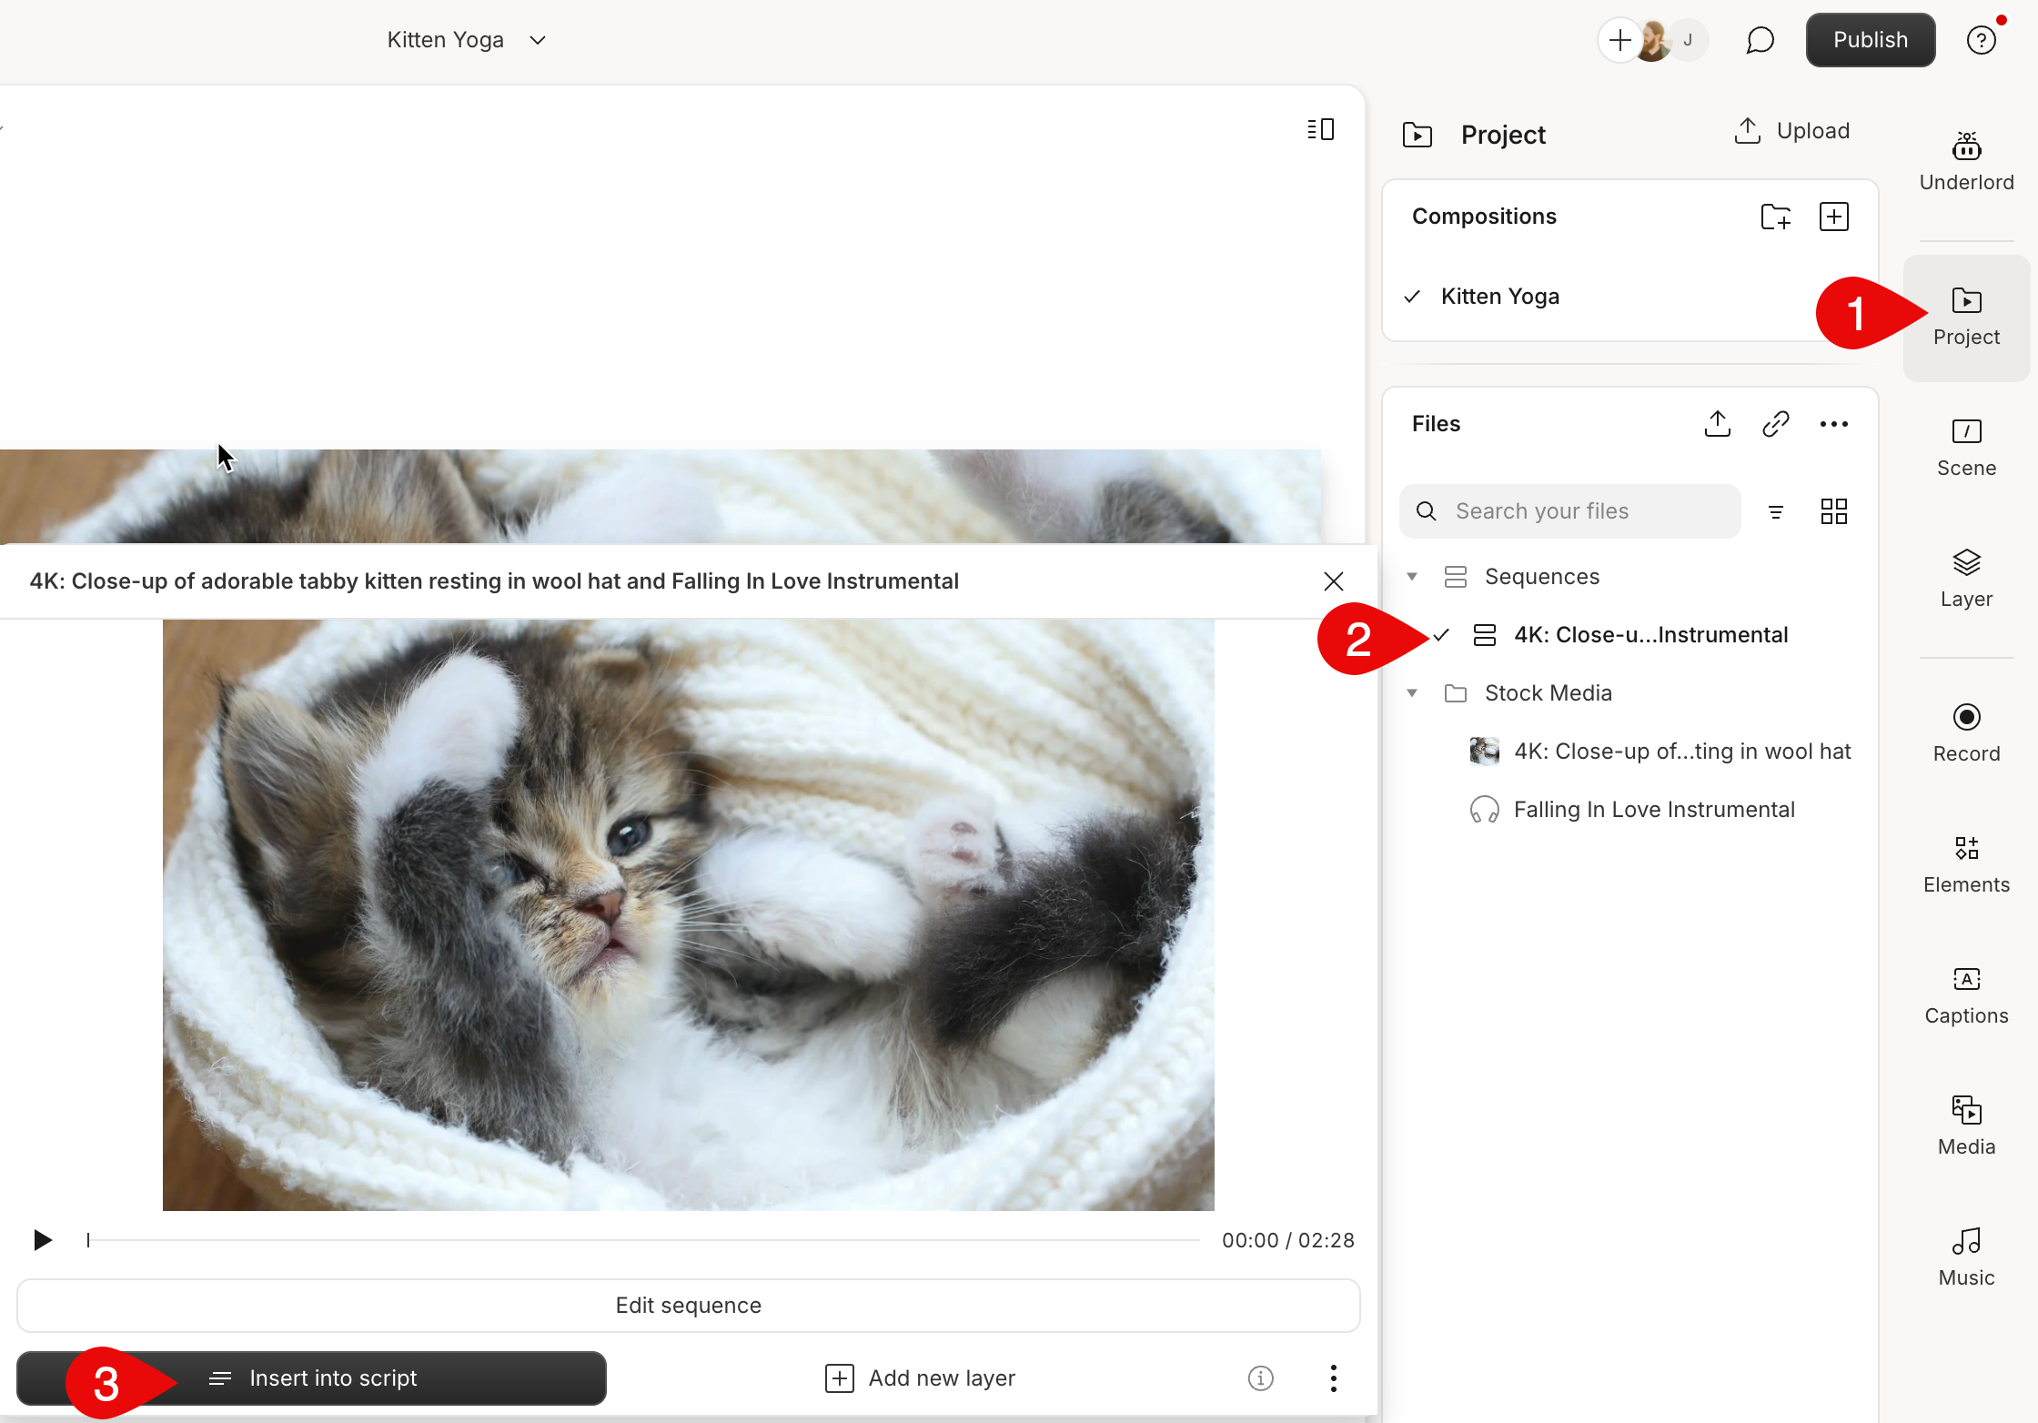The height and width of the screenshot is (1423, 2038).
Task: Collapse the Stock Media folder
Action: [x=1412, y=692]
